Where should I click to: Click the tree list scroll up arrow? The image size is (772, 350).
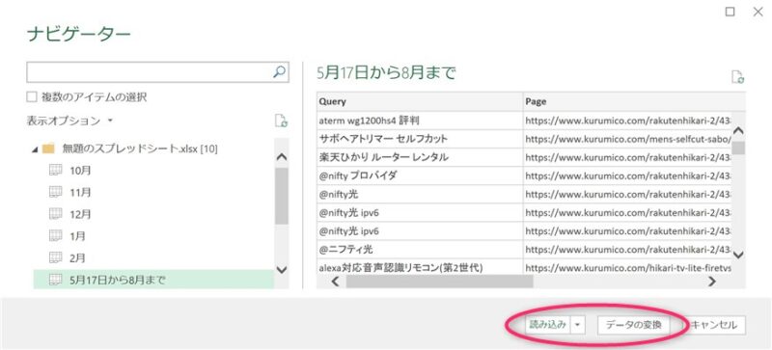tap(281, 157)
